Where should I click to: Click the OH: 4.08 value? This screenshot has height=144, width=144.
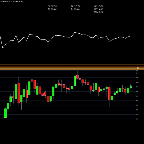98,9
